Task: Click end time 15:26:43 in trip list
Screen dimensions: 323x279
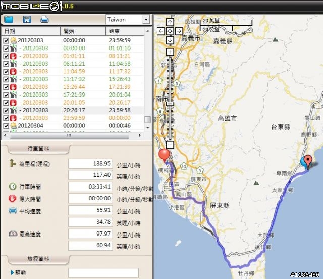Action: click(120, 79)
